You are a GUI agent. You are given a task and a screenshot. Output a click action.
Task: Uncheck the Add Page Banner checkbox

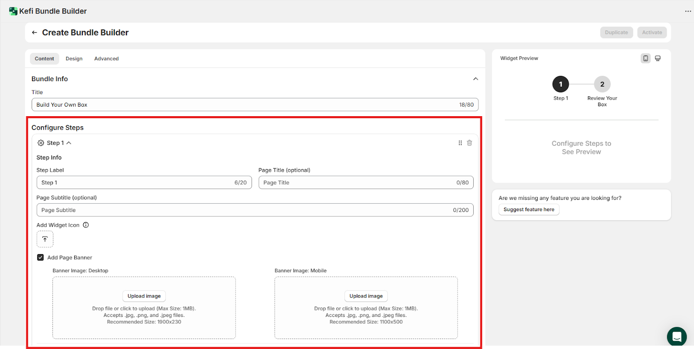coord(40,258)
